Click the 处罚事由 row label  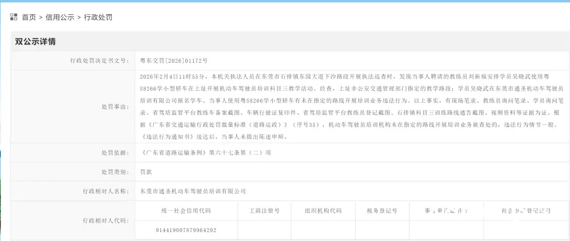(115, 107)
